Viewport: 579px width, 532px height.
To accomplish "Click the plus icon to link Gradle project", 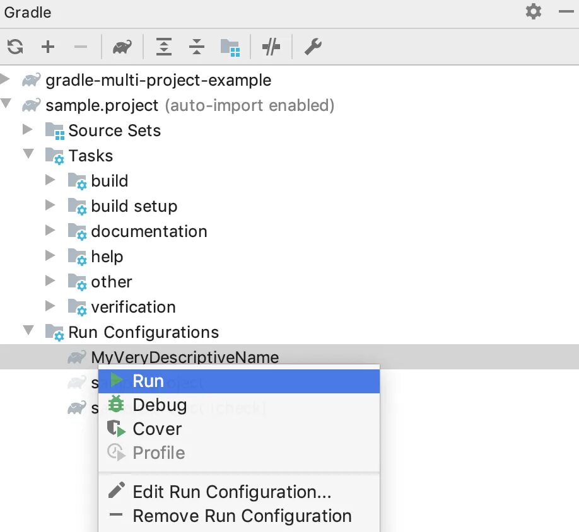I will (48, 47).
